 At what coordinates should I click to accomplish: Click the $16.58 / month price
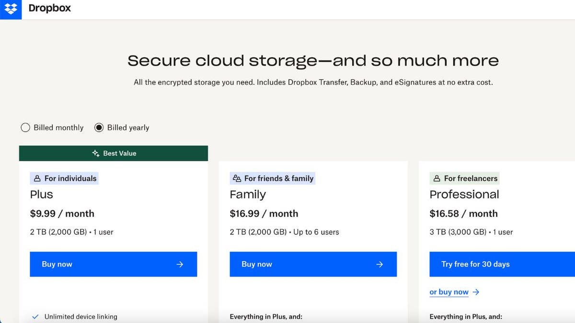coord(463,214)
